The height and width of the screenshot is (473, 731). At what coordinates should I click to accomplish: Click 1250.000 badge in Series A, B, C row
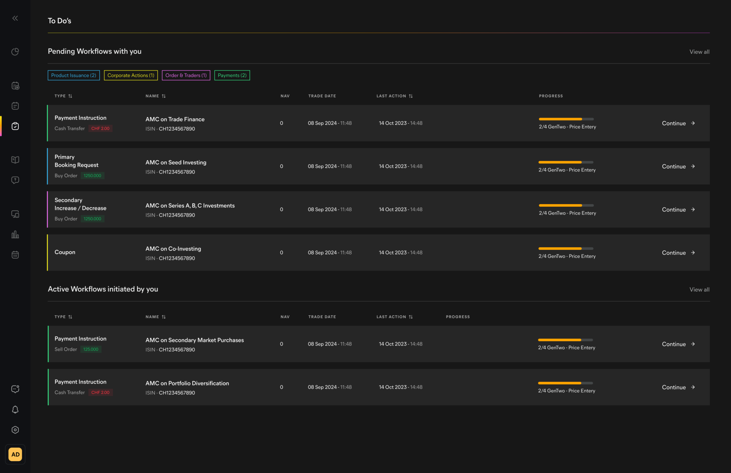click(x=92, y=219)
